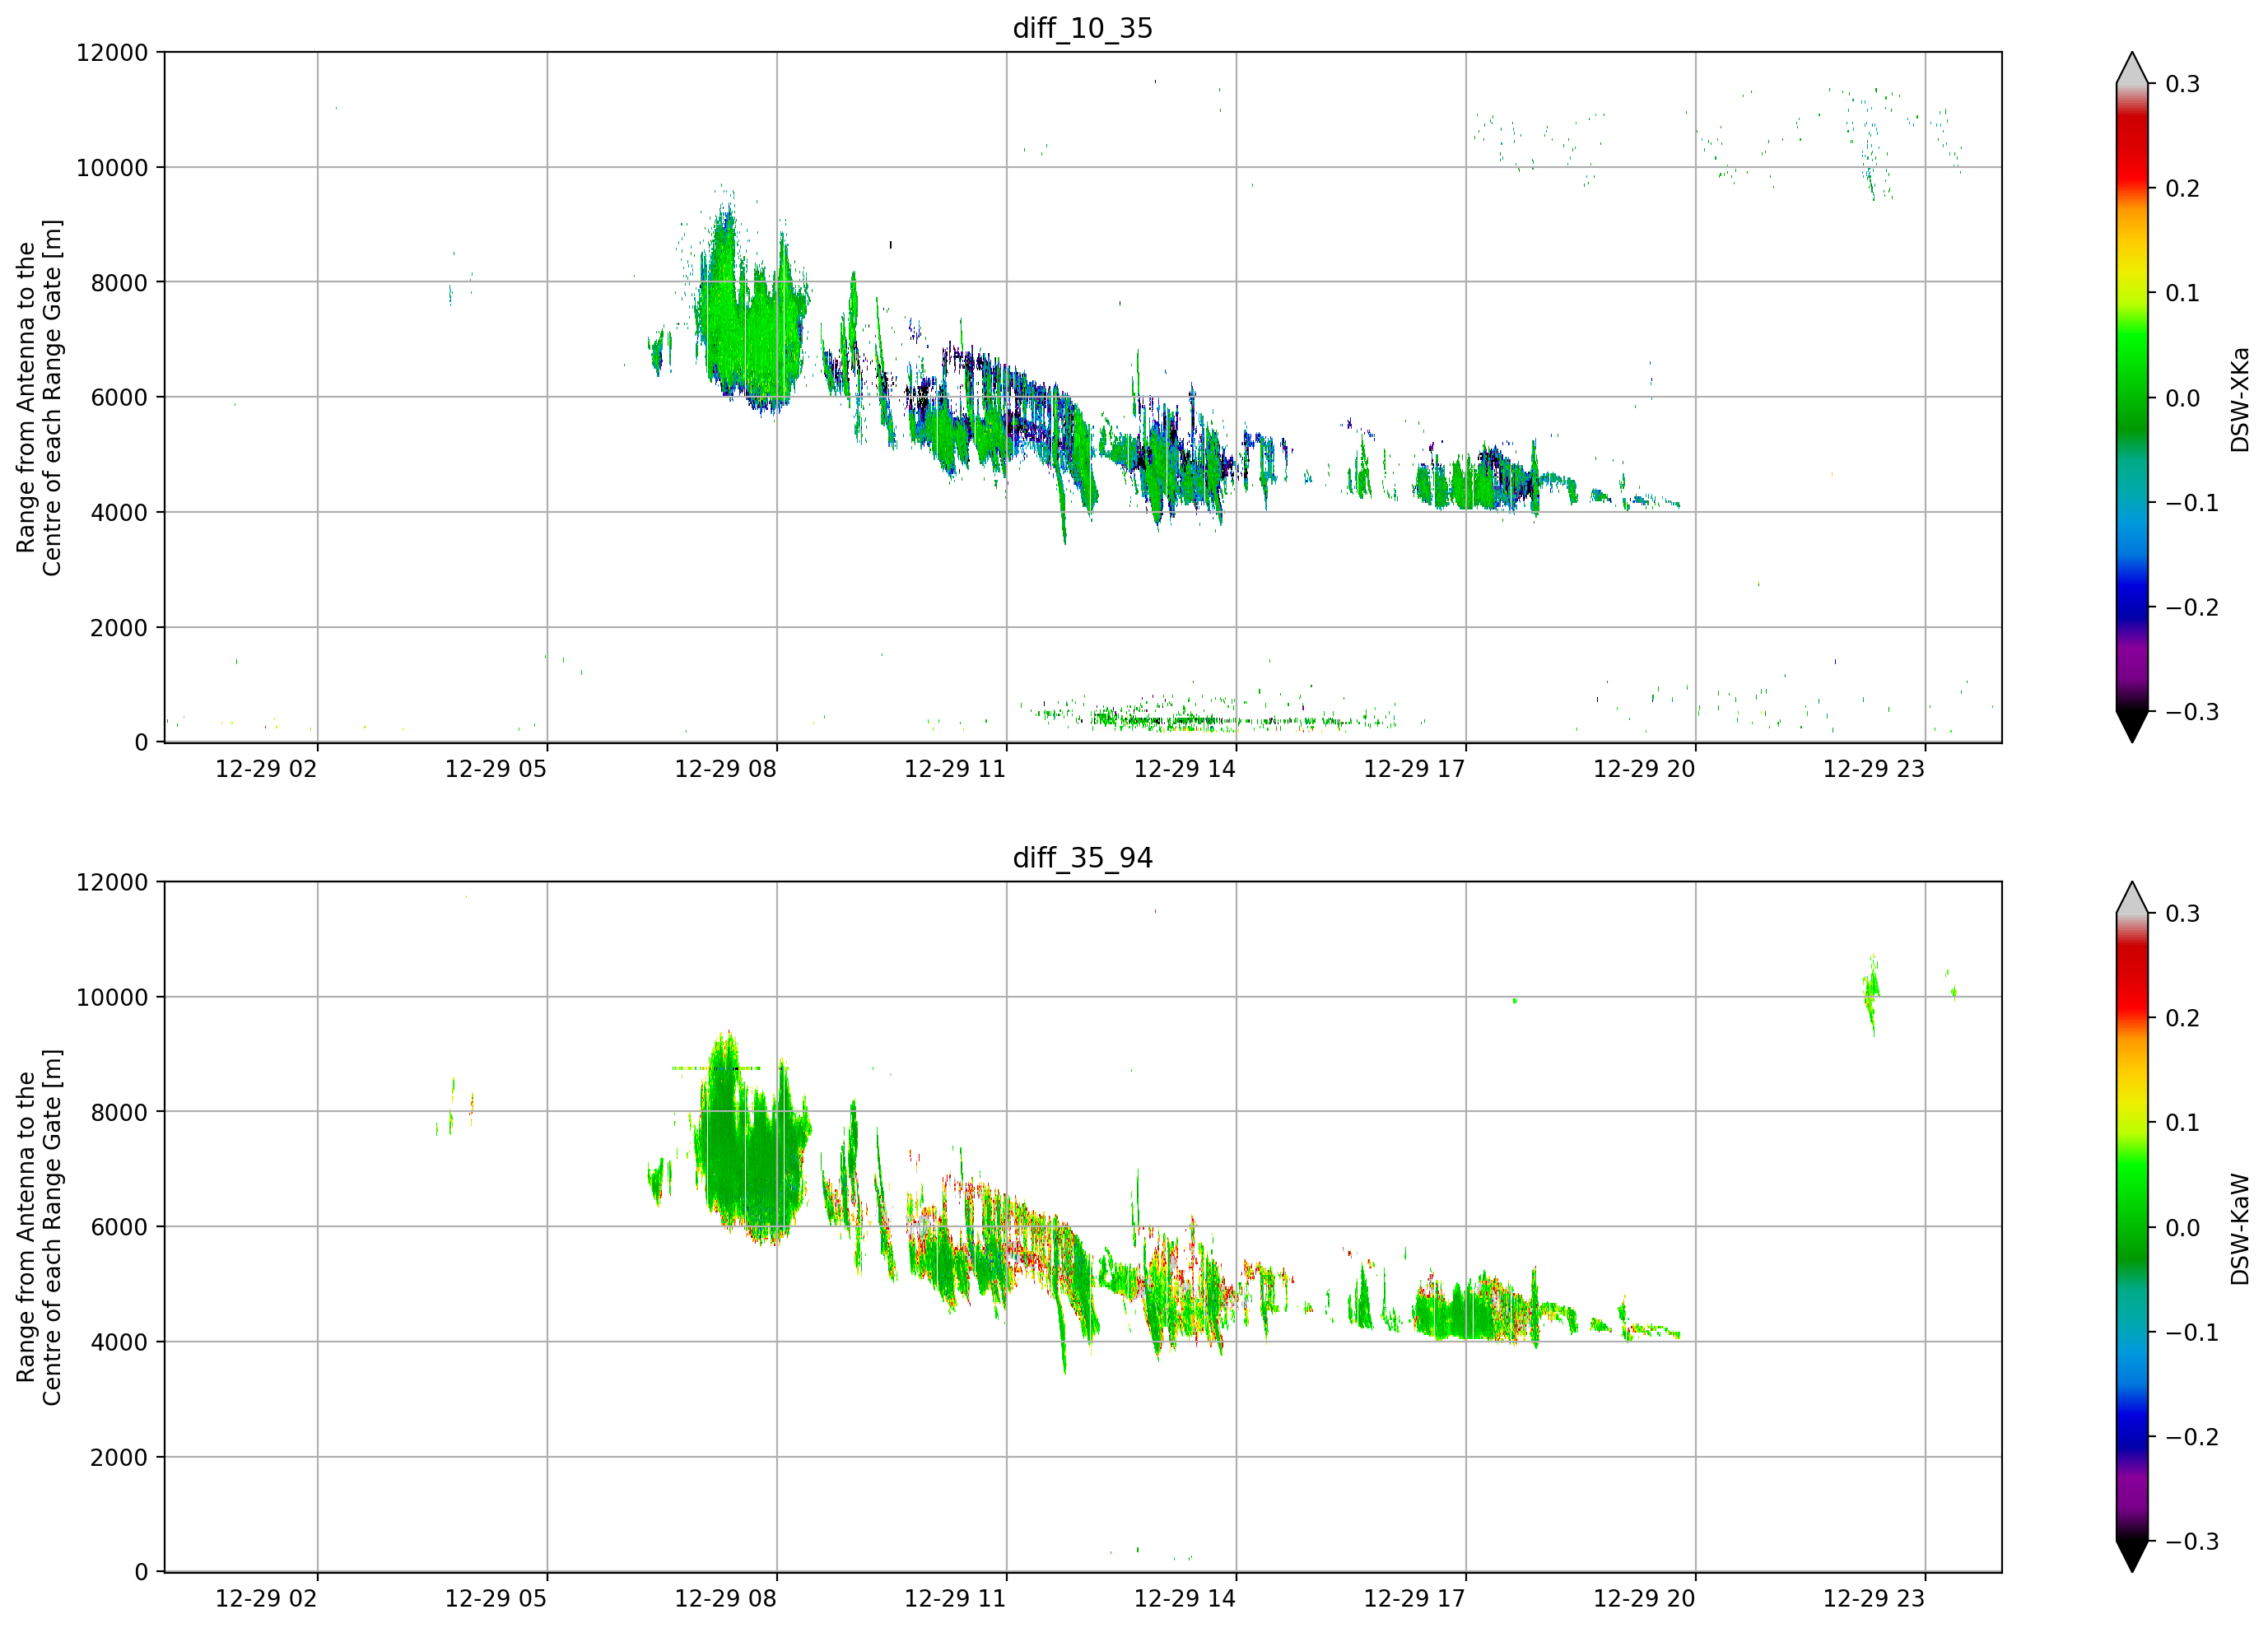Image resolution: width=2268 pixels, height=1628 pixels.
Task: Click '12-29 11' tick under diff_35_94
Action: click(x=955, y=1599)
